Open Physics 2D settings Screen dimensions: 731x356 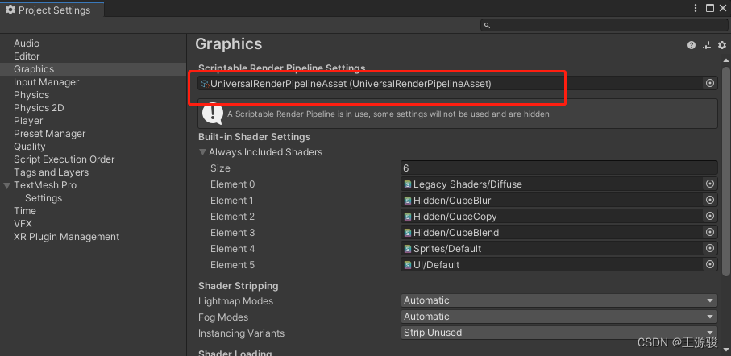tap(39, 108)
